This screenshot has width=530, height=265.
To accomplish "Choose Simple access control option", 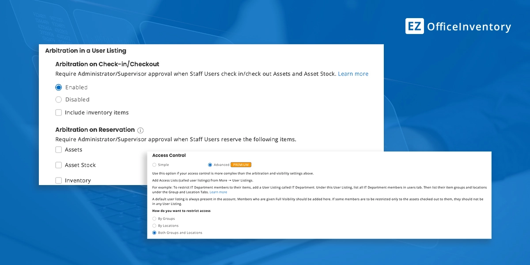I will (154, 165).
